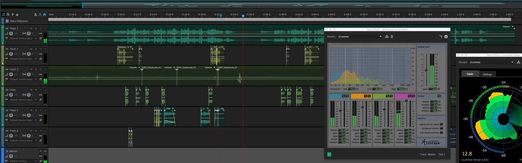Click the polarity reverse icon on Track 1
Screen dimensions: 522x163
click(40, 38)
